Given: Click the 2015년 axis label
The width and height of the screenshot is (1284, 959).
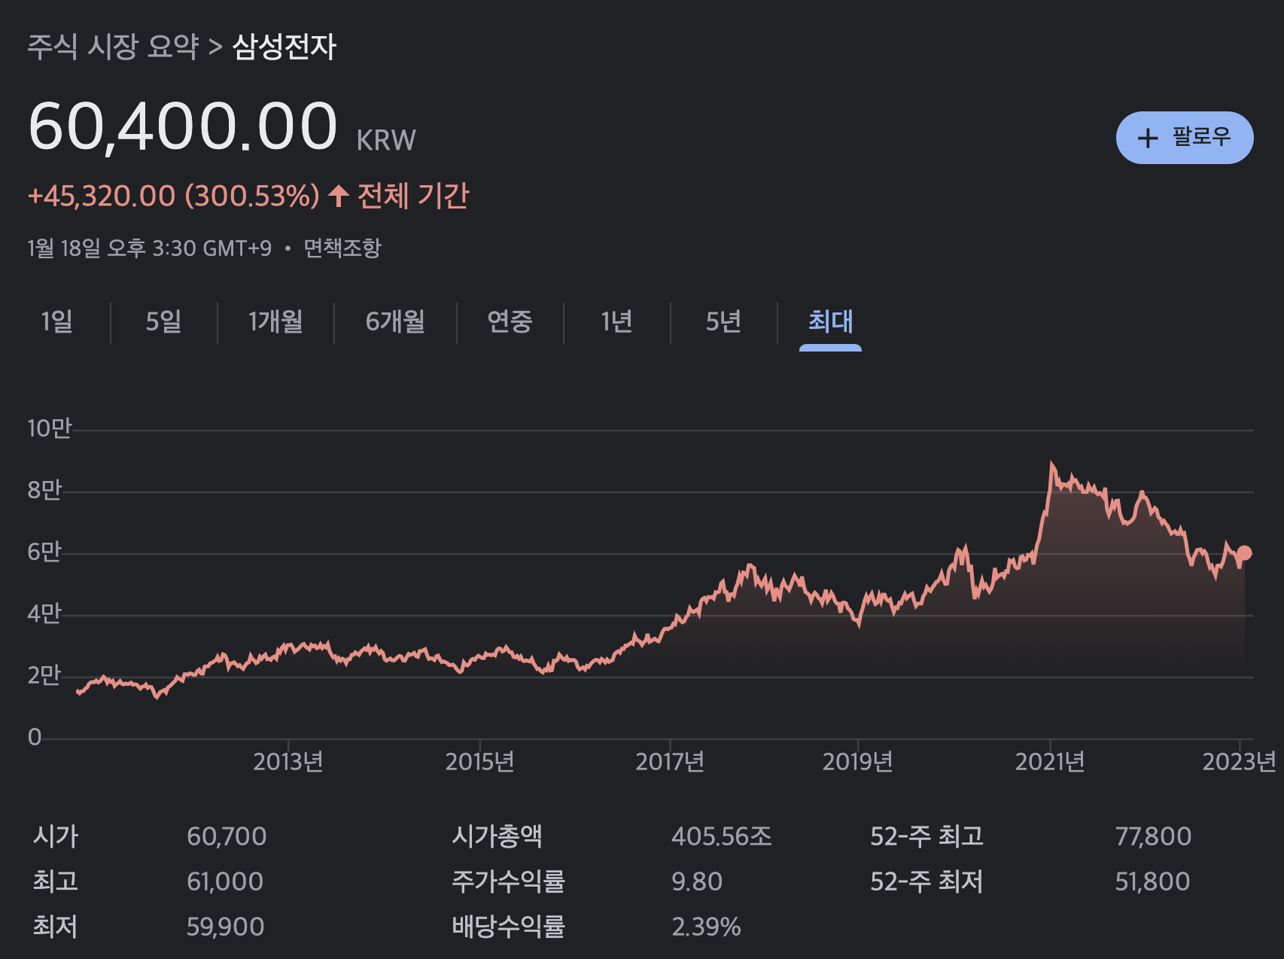Looking at the screenshot, I should click(479, 762).
